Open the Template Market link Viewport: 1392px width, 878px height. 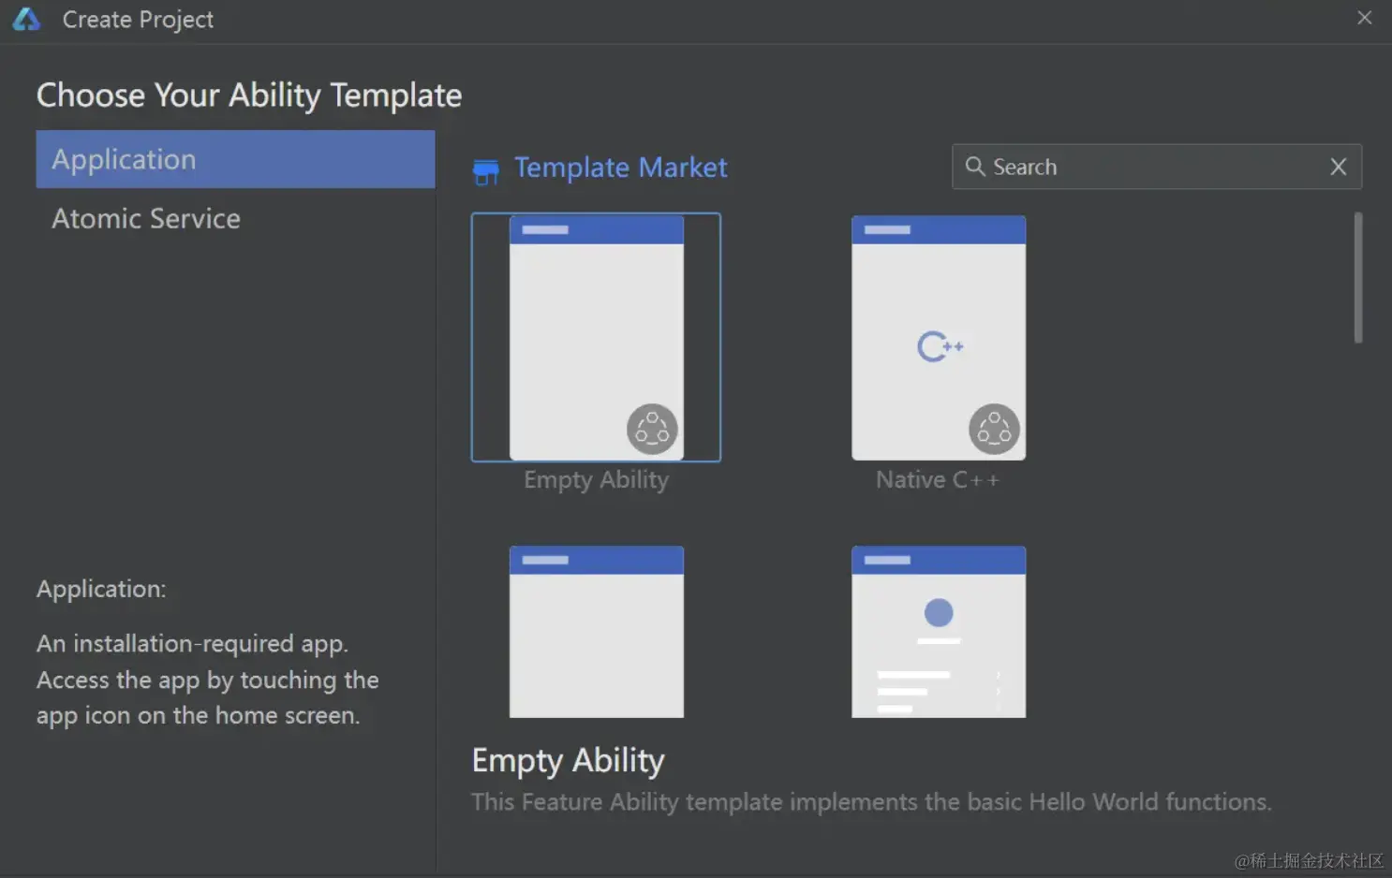(x=620, y=168)
